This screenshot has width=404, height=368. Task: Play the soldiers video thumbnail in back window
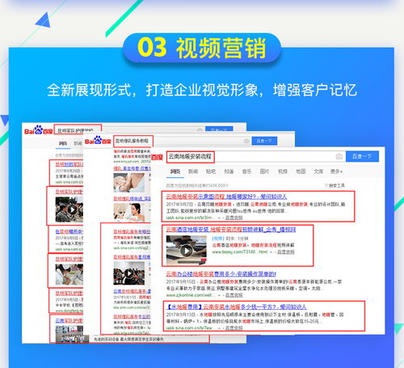[x=69, y=209]
